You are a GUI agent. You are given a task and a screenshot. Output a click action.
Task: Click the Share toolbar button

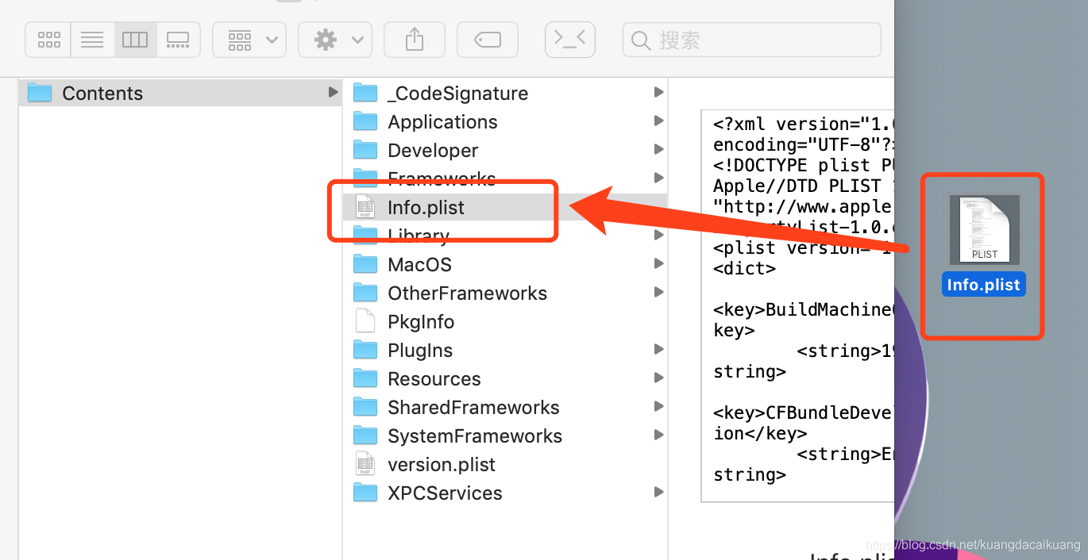(414, 40)
